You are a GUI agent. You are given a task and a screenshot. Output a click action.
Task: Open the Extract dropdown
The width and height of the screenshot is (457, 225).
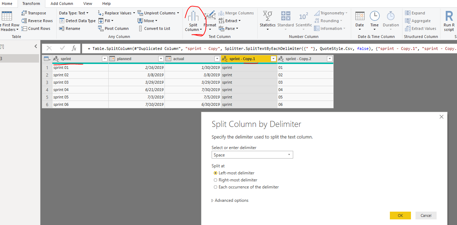pos(229,21)
